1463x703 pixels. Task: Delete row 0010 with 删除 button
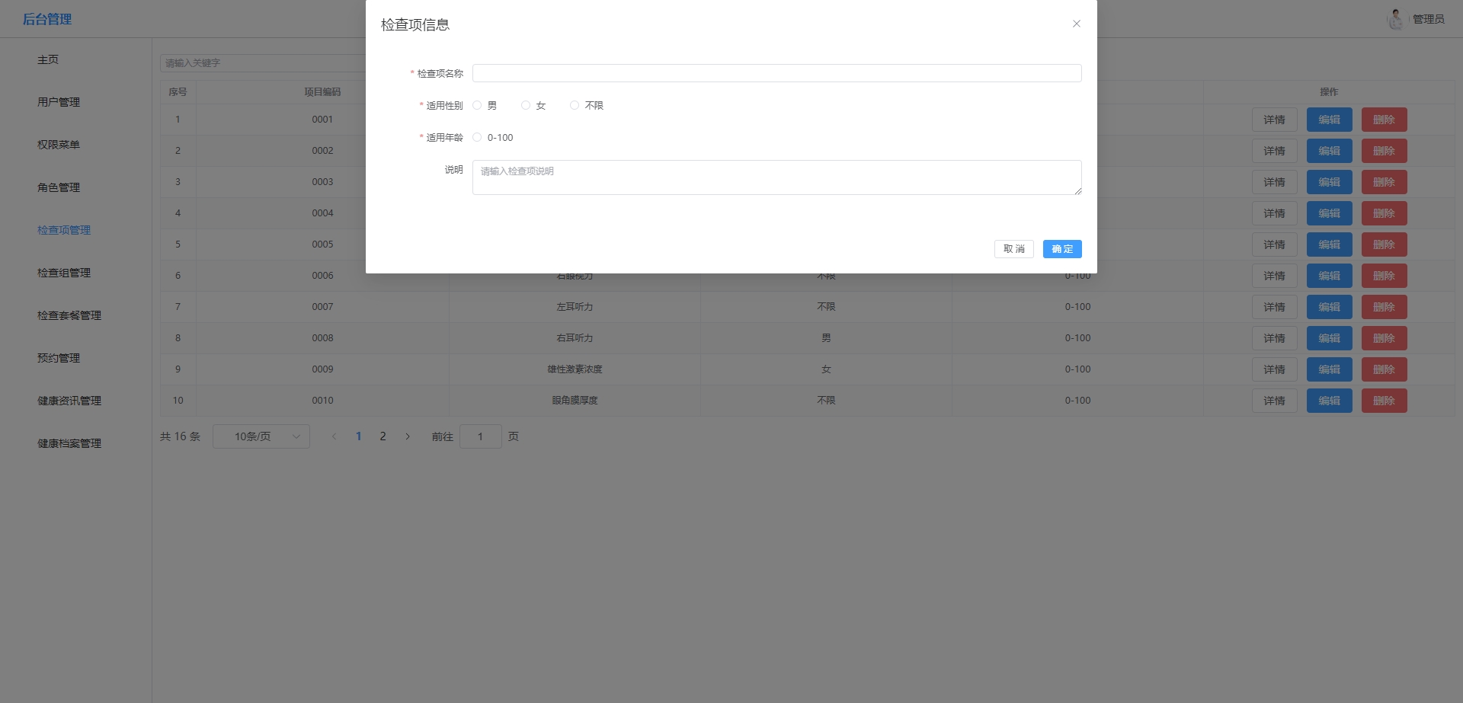[x=1384, y=401]
